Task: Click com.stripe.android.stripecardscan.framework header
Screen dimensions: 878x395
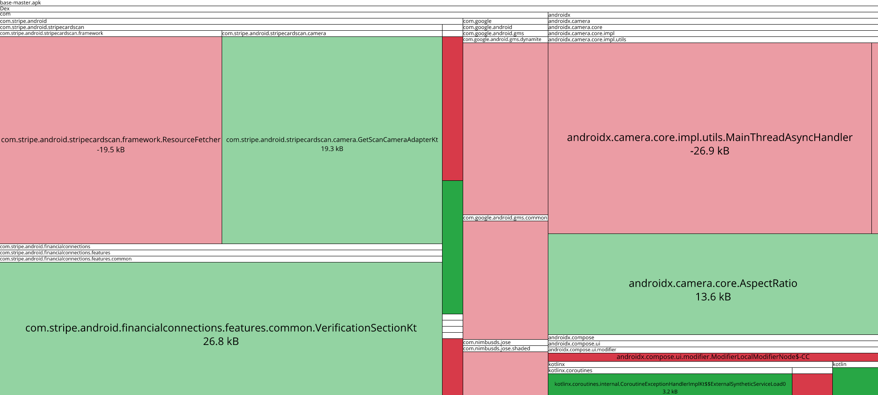Action: coord(111,33)
